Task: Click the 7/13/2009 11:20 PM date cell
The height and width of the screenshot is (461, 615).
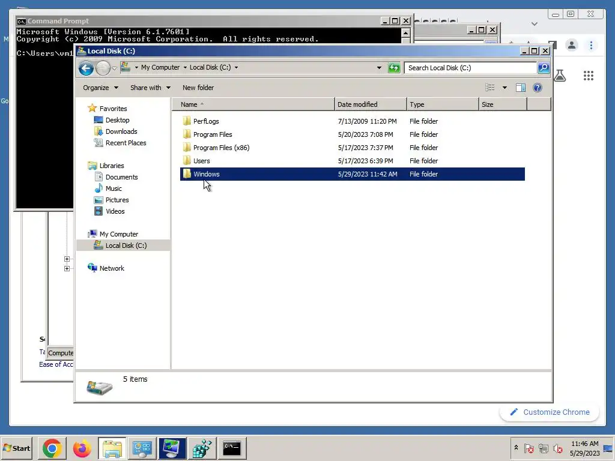Action: (x=367, y=121)
